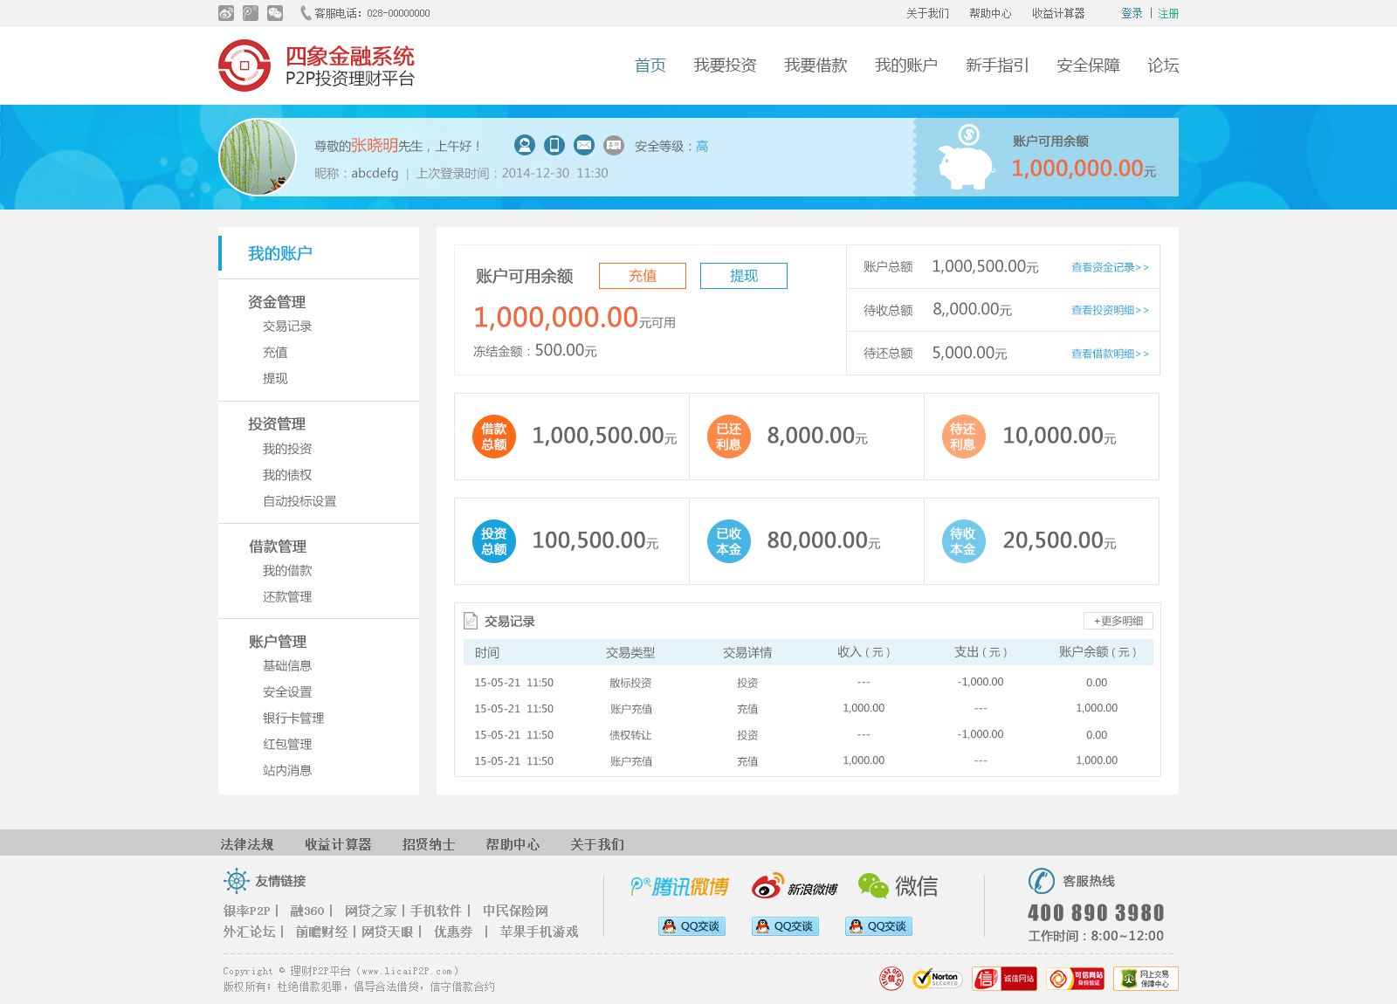Click the gray ID card verification icon
The height and width of the screenshot is (1004, 1397).
pos(614,145)
